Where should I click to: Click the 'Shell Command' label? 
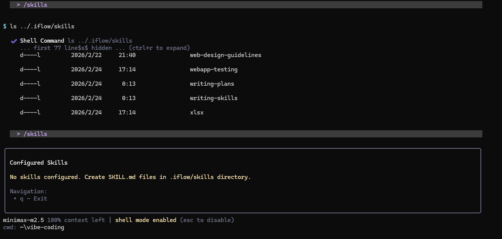(x=42, y=41)
